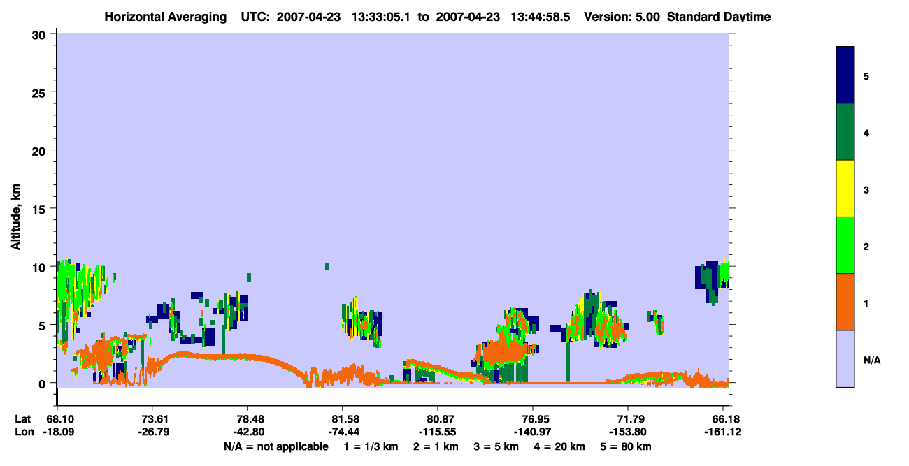Viewport: 909px width, 466px height.
Task: Click the start date '2007-04-23' after UTC
Action: tap(310, 17)
